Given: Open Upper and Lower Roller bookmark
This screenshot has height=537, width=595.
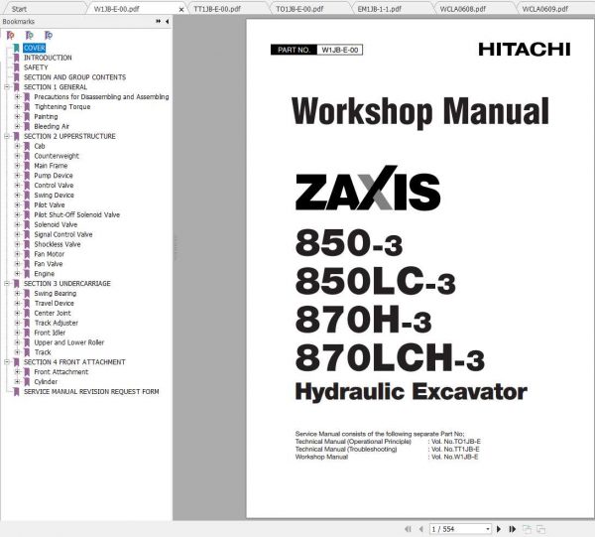Looking at the screenshot, I should [69, 342].
